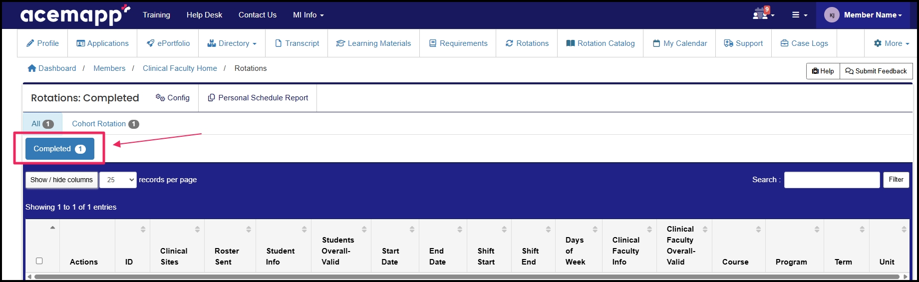Open Rotation Catalog tab
Viewport: 919px width, 282px height.
tap(600, 43)
